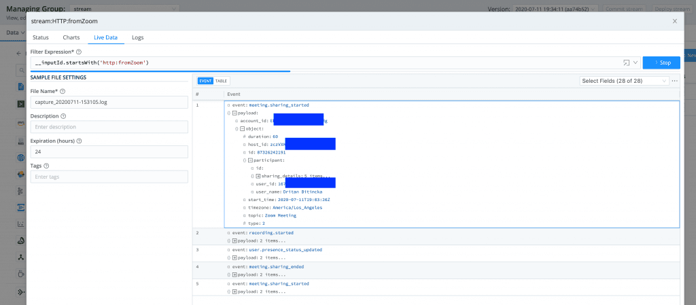Expand payload of event 5 meeting.sharing_started

235,291
